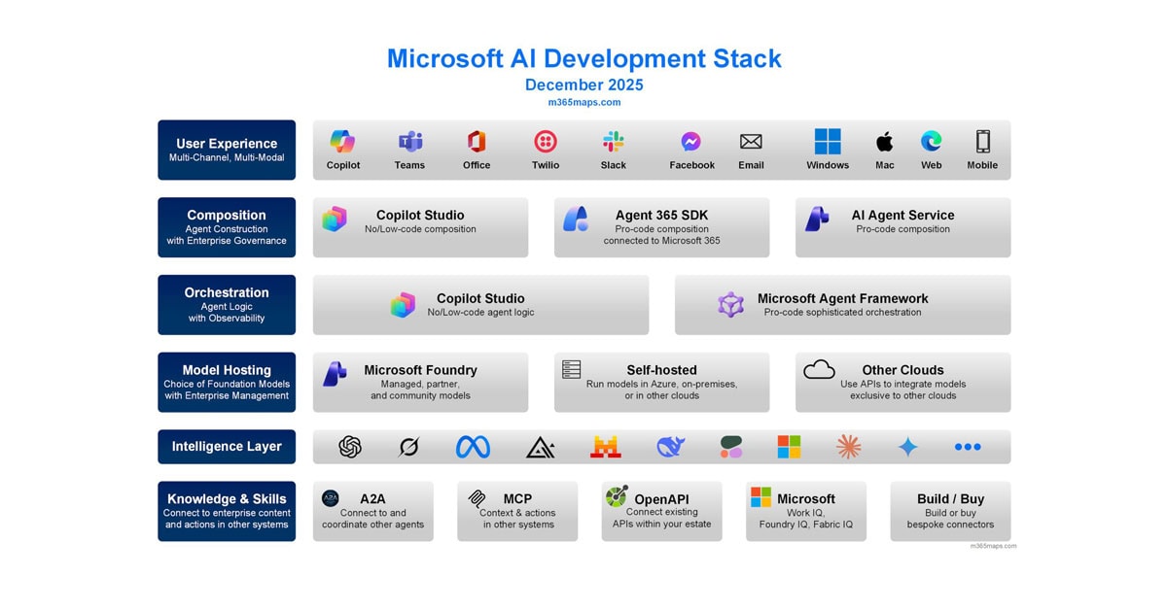
Task: Select the orange Anthropic Claude starburst logo
Action: click(x=849, y=447)
